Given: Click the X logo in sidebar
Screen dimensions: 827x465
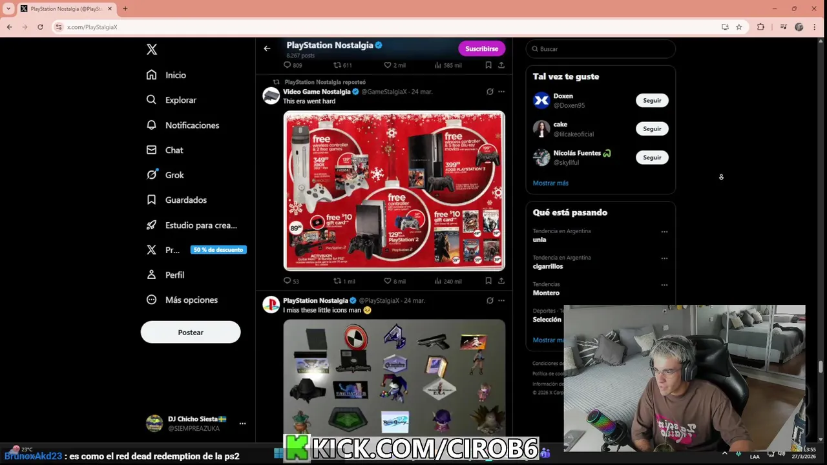Looking at the screenshot, I should coord(152,49).
